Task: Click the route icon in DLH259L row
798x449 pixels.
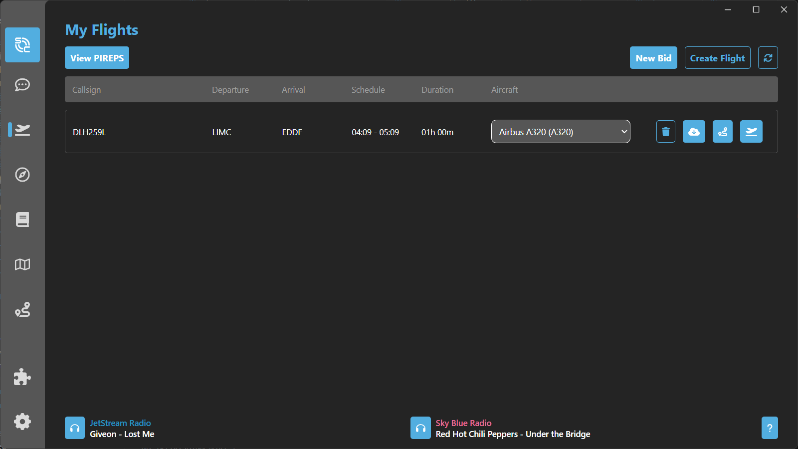Action: point(722,132)
